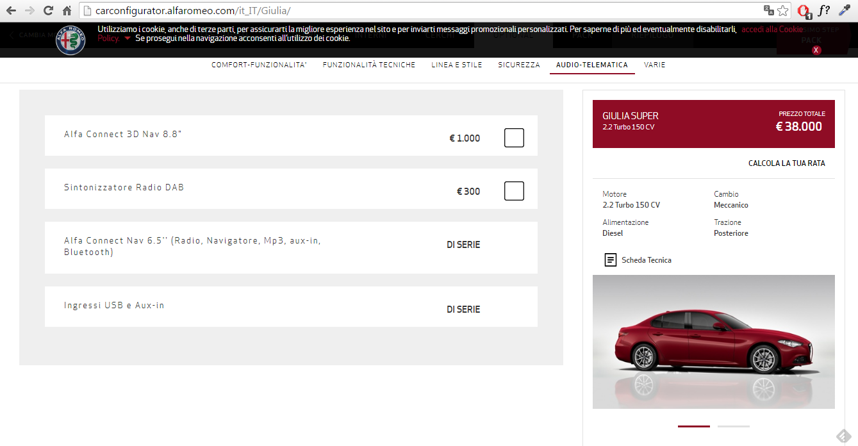Open the Scheda Tecnica document icon
The image size is (858, 446).
pos(611,260)
